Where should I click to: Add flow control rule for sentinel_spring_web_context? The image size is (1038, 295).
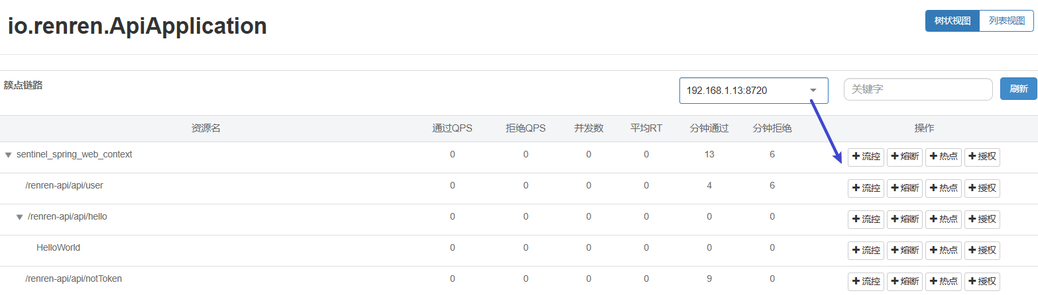click(866, 157)
